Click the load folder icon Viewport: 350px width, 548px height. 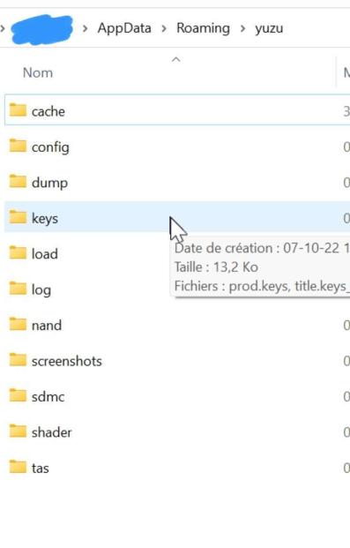click(x=18, y=252)
